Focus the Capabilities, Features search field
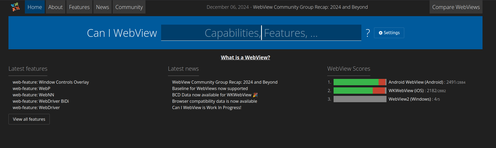This screenshot has height=148, width=496. pyautogui.click(x=261, y=33)
